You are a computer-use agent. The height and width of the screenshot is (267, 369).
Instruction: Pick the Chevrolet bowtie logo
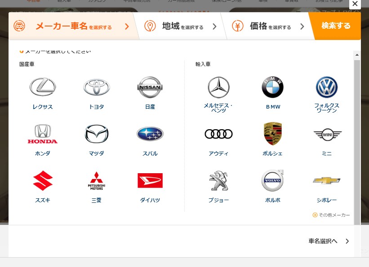(x=327, y=180)
